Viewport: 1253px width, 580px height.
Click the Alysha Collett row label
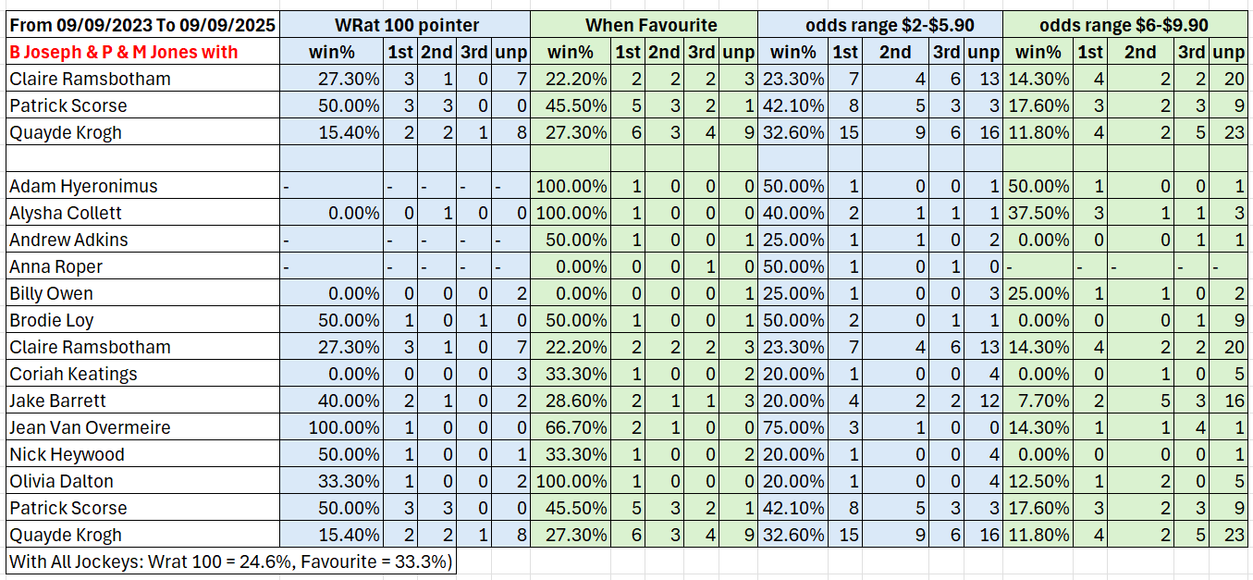(141, 213)
